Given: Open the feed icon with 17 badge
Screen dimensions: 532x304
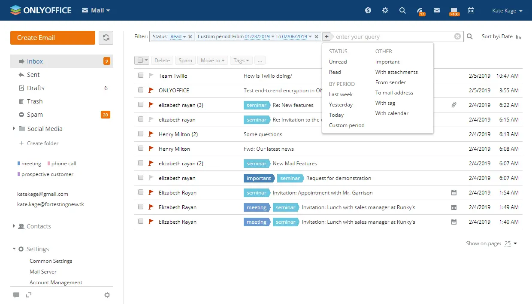Looking at the screenshot, I should 420,11.
